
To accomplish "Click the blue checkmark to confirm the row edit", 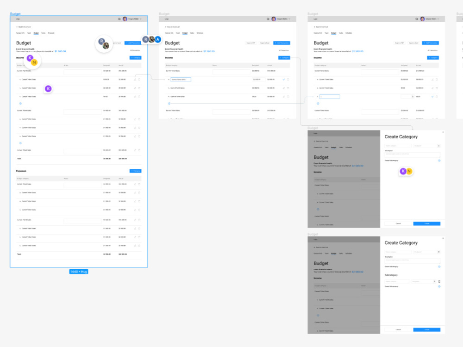I will click(x=284, y=79).
